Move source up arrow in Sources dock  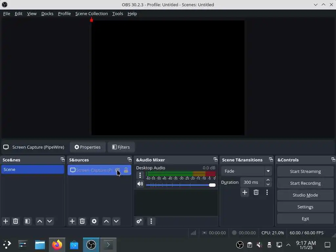click(x=106, y=221)
